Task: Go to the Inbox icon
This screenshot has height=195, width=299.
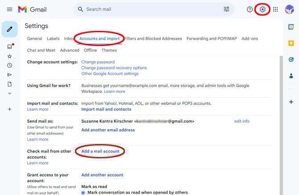Action: [10, 47]
